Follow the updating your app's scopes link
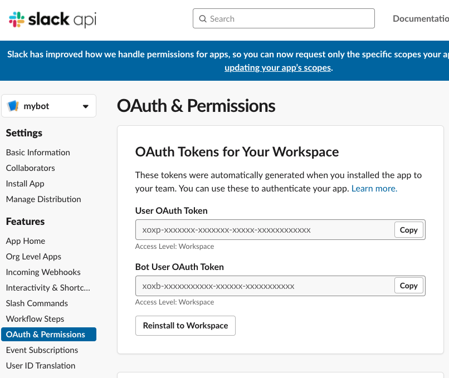This screenshot has height=378, width=449. 278,68
